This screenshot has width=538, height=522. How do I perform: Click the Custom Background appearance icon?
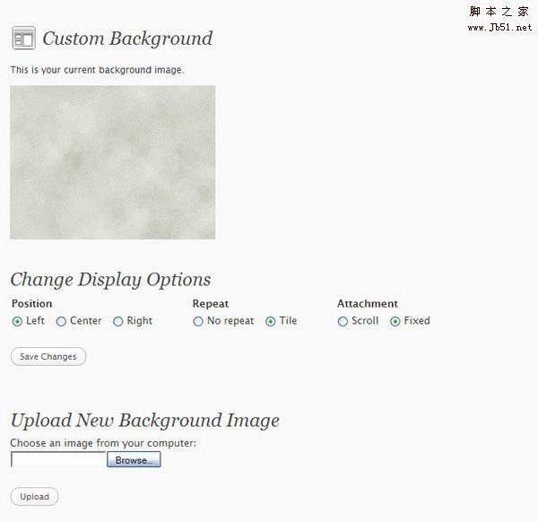(23, 38)
